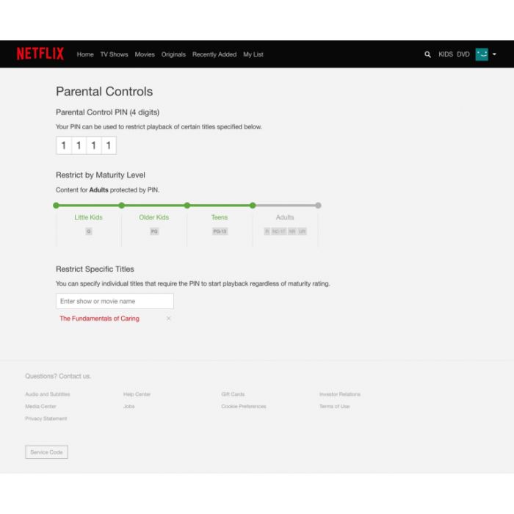Viewport: 514px width, 514px height.
Task: Open the DVD link
Action: [x=463, y=54]
